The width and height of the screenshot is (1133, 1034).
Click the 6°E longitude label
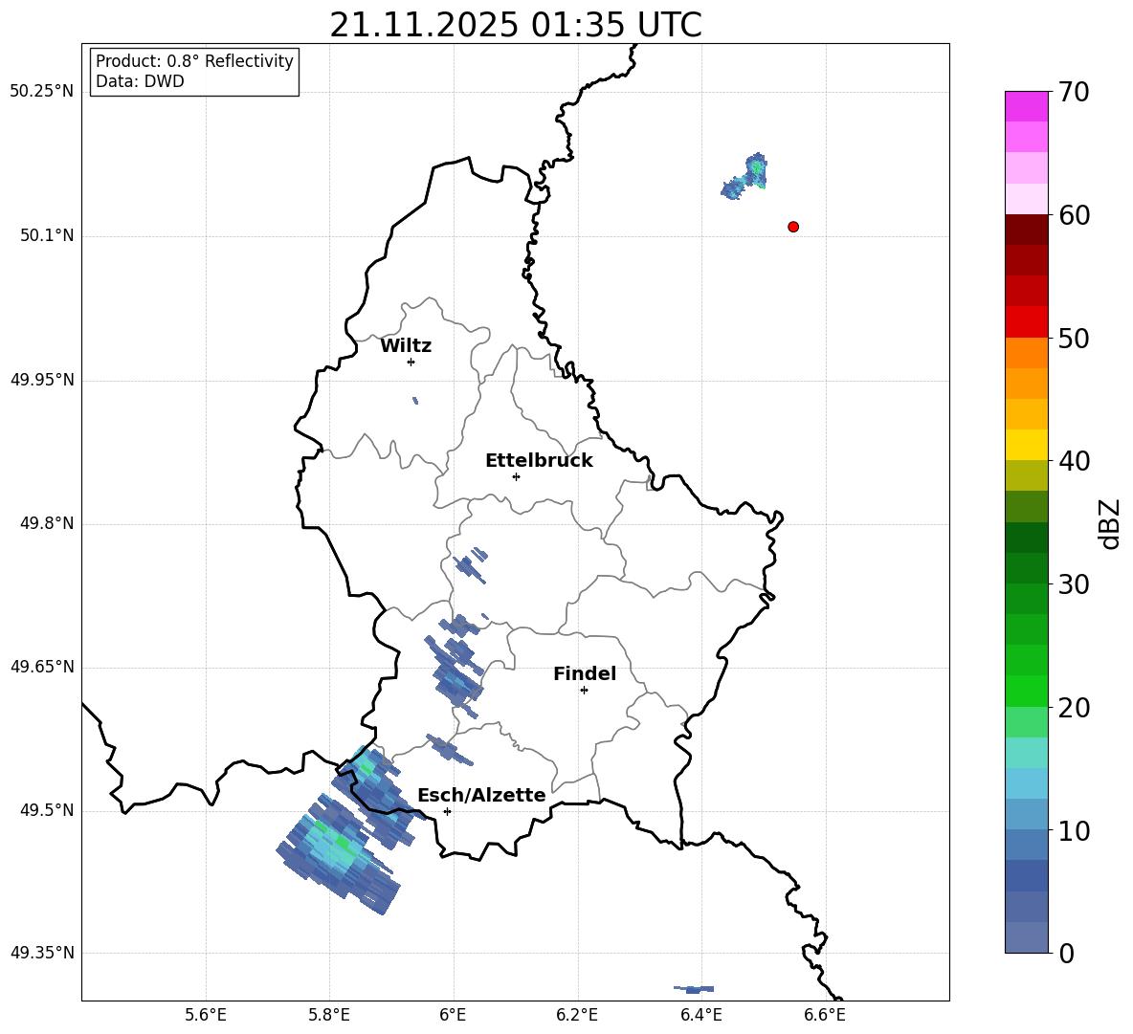click(453, 1016)
